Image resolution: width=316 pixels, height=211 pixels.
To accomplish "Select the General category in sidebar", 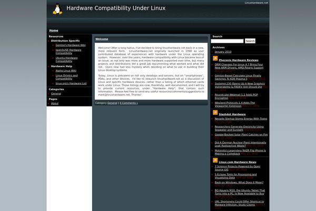I will click(x=56, y=94).
